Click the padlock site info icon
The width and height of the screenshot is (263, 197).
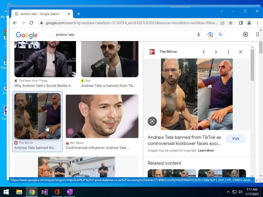click(41, 23)
